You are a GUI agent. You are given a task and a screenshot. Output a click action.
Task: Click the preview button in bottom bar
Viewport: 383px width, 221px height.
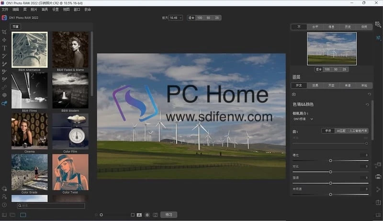tap(169, 215)
